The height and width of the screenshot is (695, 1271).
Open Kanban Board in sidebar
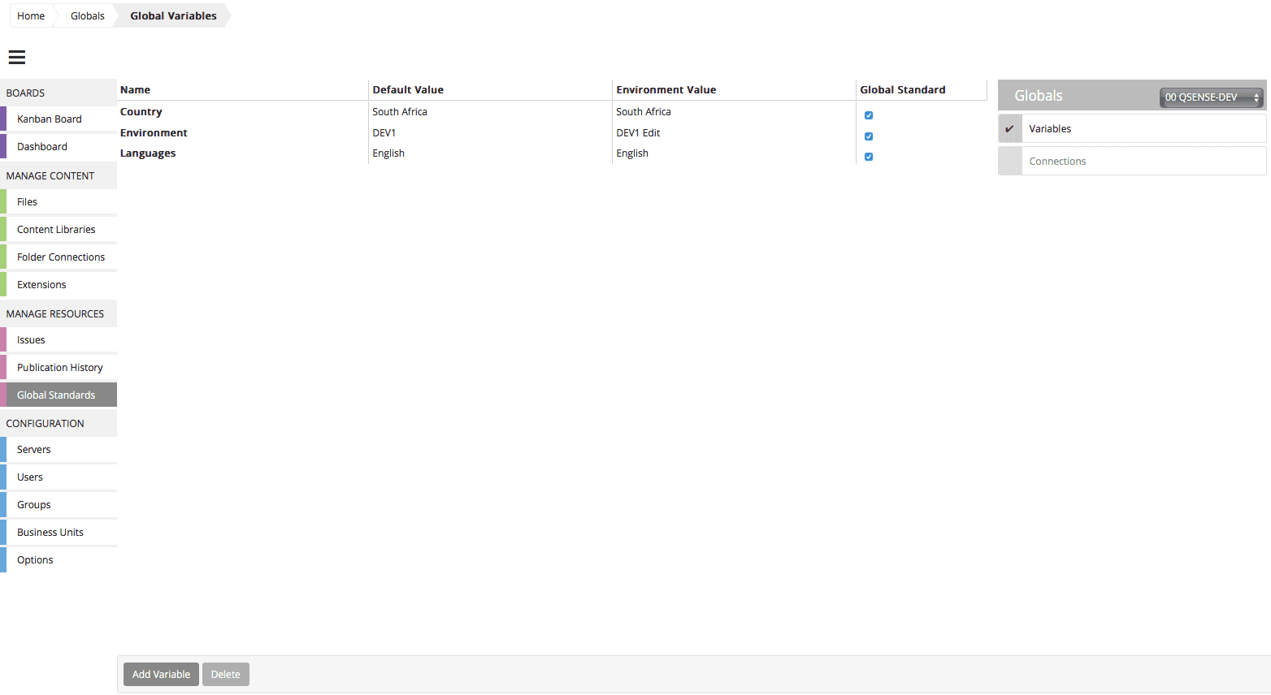click(50, 119)
